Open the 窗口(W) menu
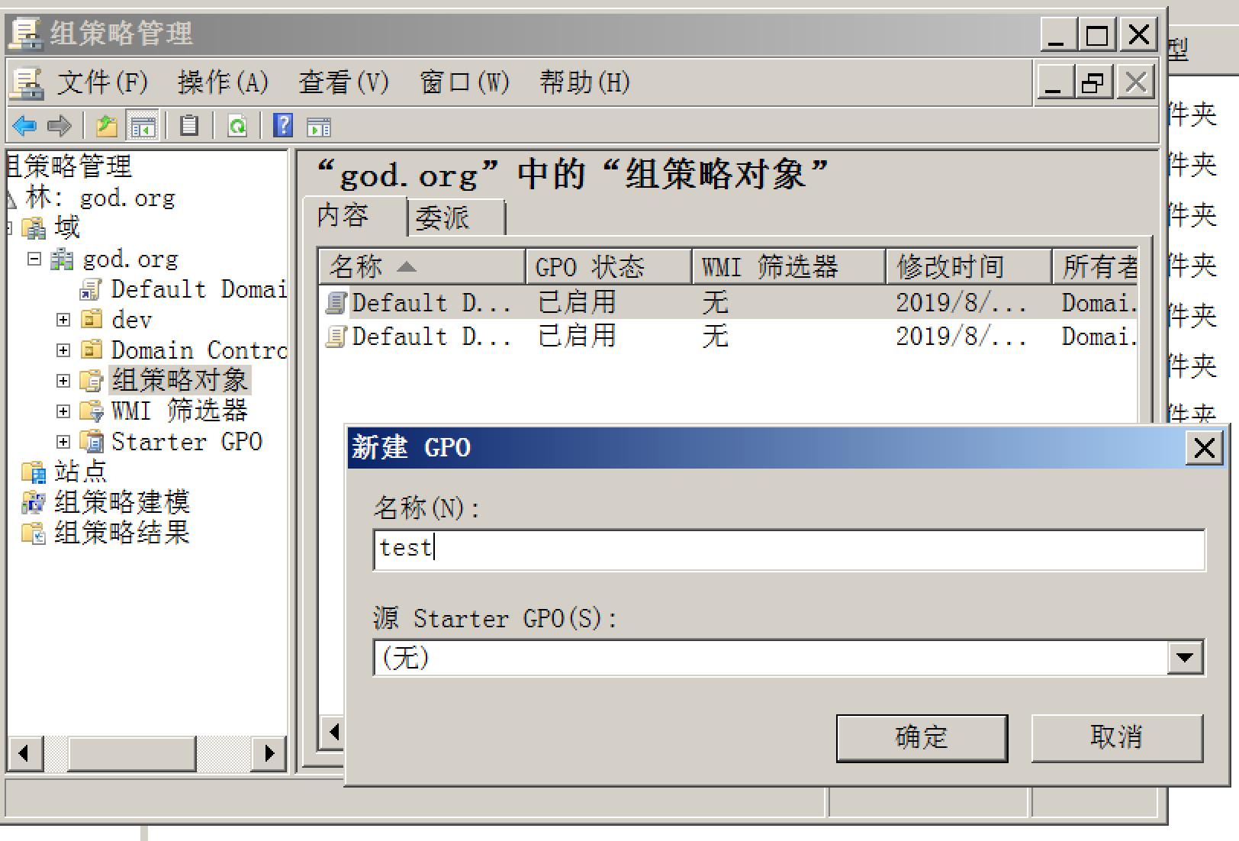The image size is (1239, 841). click(x=465, y=82)
